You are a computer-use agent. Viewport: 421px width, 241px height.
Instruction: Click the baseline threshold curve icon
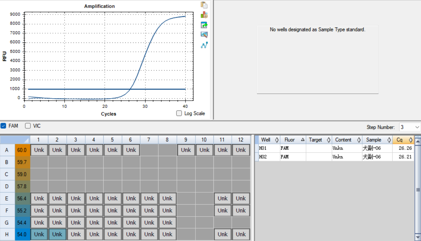point(204,45)
